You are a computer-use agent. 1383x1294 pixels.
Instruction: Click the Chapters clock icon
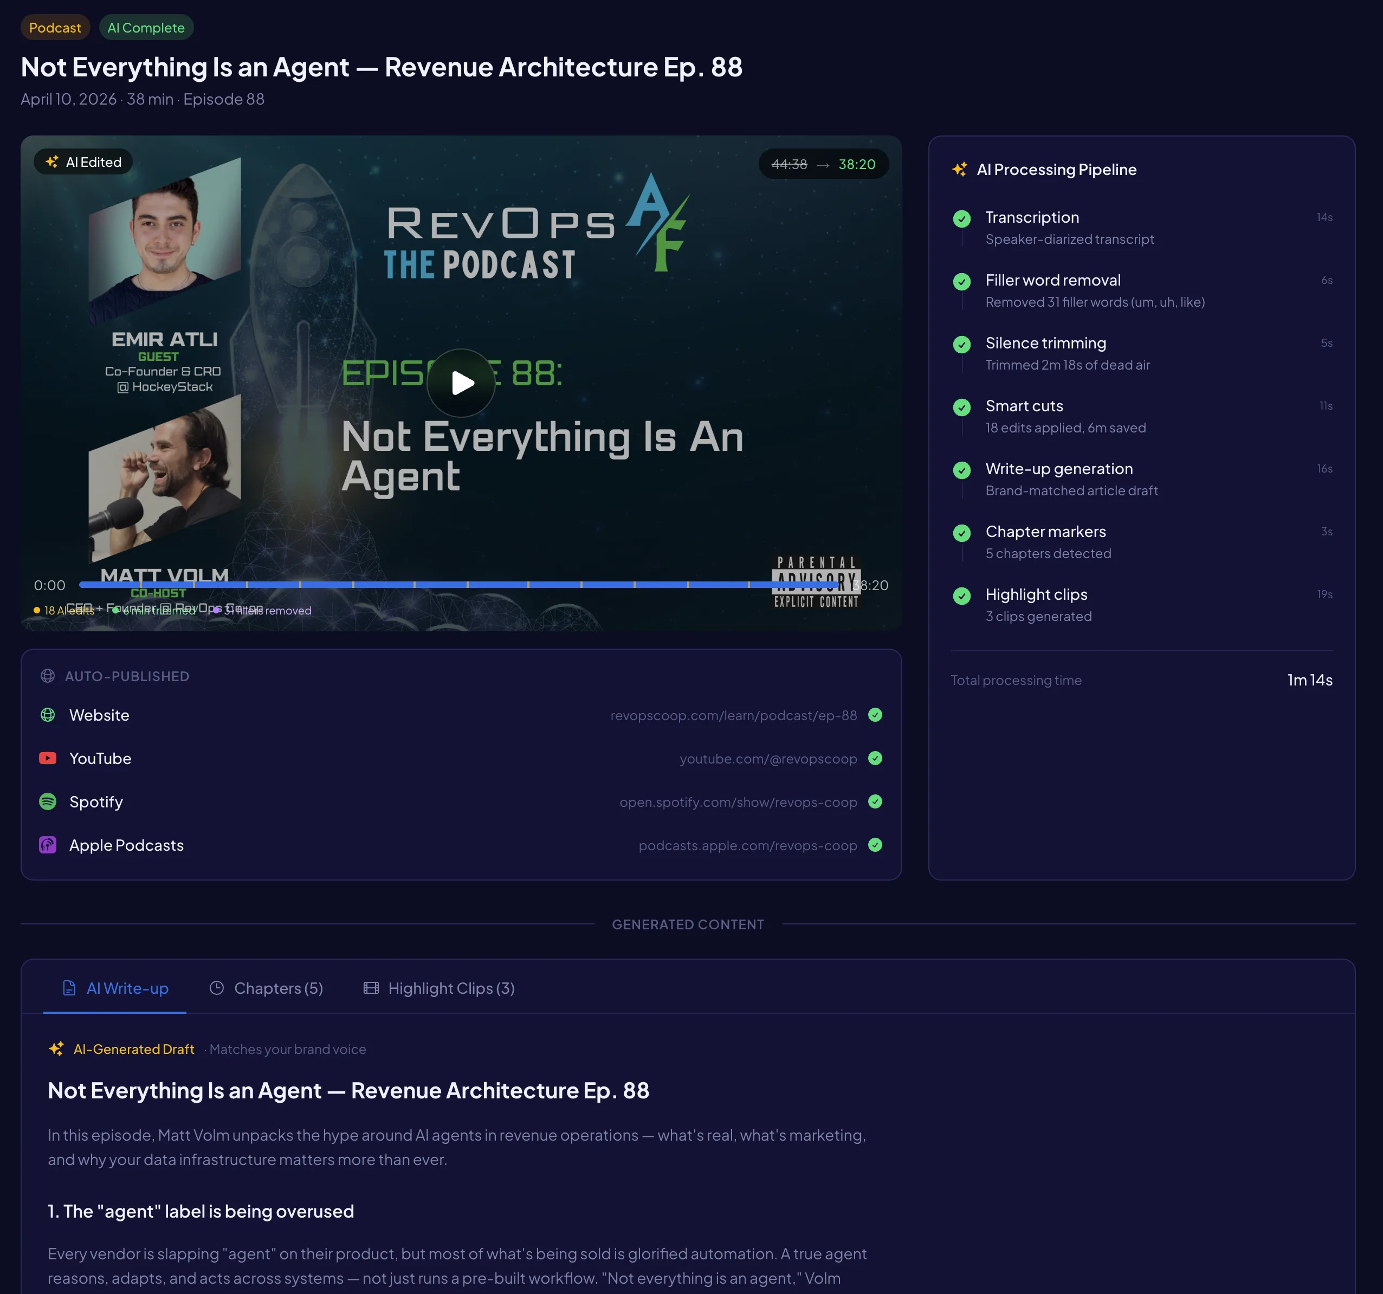[x=217, y=988]
